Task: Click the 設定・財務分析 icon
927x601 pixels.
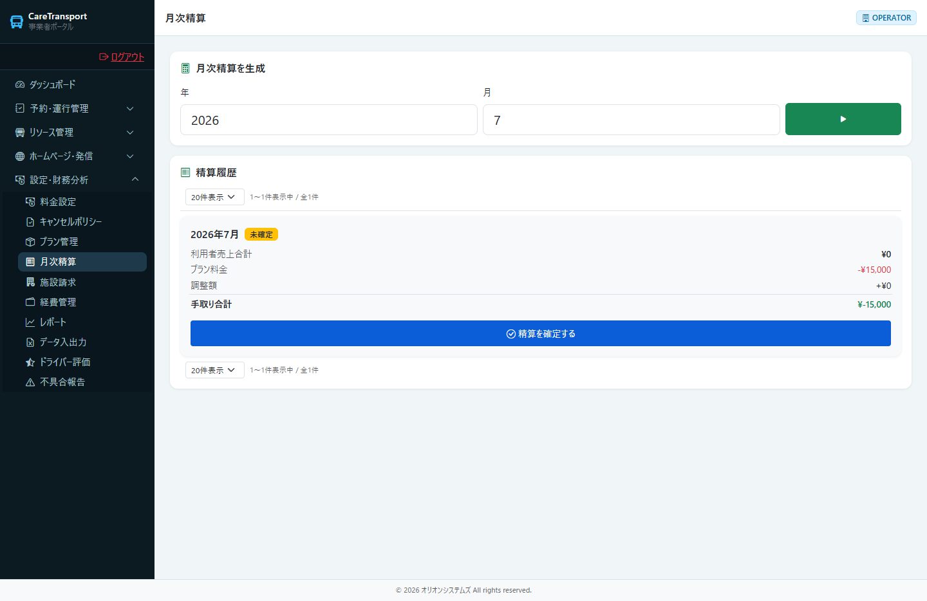Action: pyautogui.click(x=20, y=180)
